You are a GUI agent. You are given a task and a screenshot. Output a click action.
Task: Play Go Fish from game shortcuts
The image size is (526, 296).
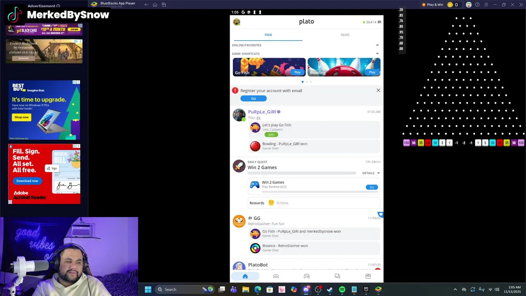tap(297, 72)
